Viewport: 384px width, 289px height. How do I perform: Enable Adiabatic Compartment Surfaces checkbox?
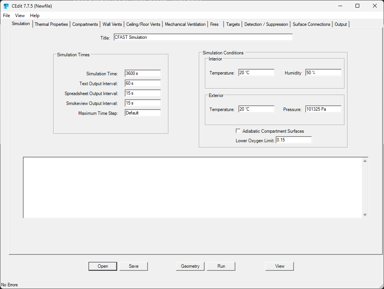point(238,131)
